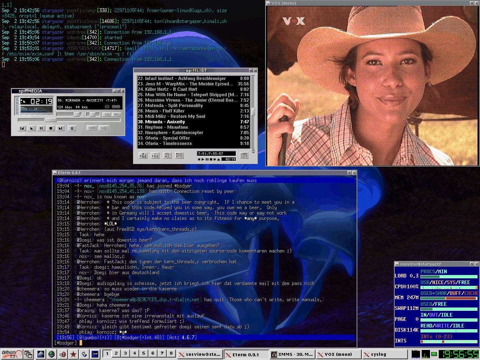Switch to virtual desktop 3 in pager

pyautogui.click(x=125, y=354)
